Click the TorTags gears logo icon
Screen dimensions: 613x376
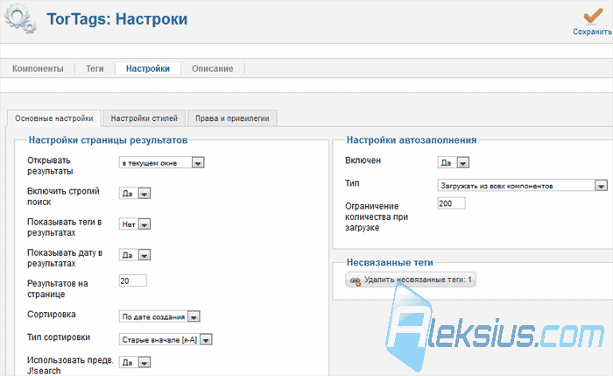tap(21, 19)
